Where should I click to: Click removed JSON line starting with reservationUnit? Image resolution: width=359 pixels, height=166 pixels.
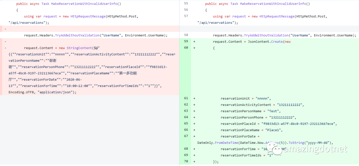coord(92,54)
